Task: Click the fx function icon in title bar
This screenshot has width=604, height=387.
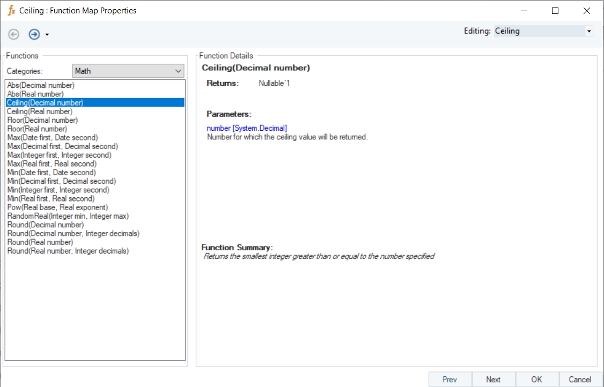Action: pos(11,10)
